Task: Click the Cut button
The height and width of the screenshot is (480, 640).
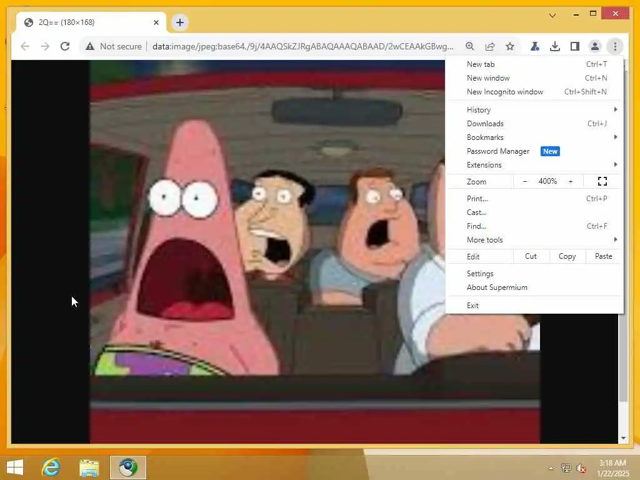Action: point(531,256)
